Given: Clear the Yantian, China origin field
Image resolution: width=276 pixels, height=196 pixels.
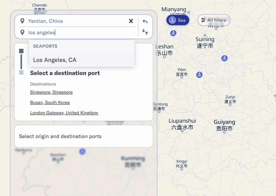Looking at the screenshot, I should 131,21.
